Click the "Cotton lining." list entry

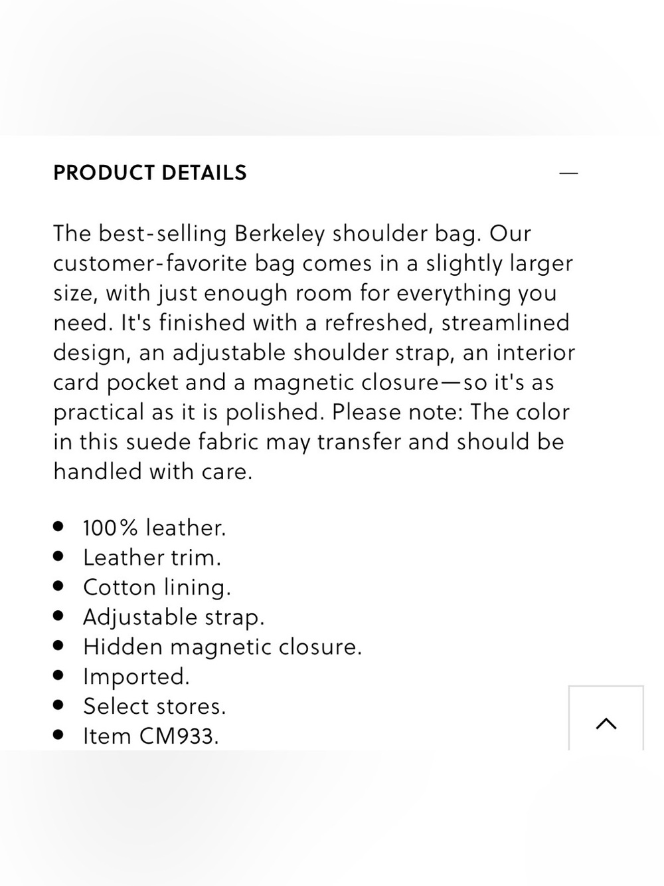[157, 588]
